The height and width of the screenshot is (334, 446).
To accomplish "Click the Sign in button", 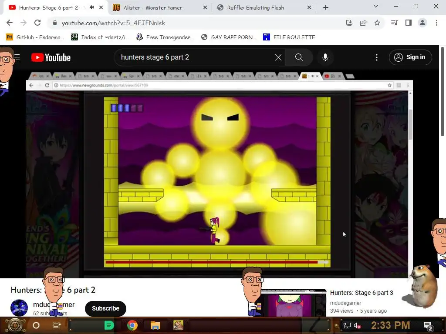I will (410, 57).
